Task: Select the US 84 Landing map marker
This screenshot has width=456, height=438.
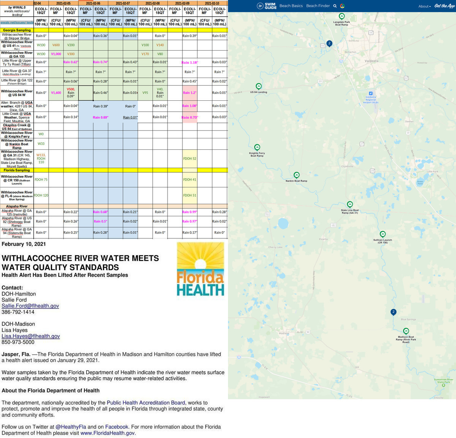Action: pyautogui.click(x=259, y=86)
